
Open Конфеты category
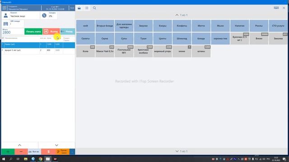[182, 26]
